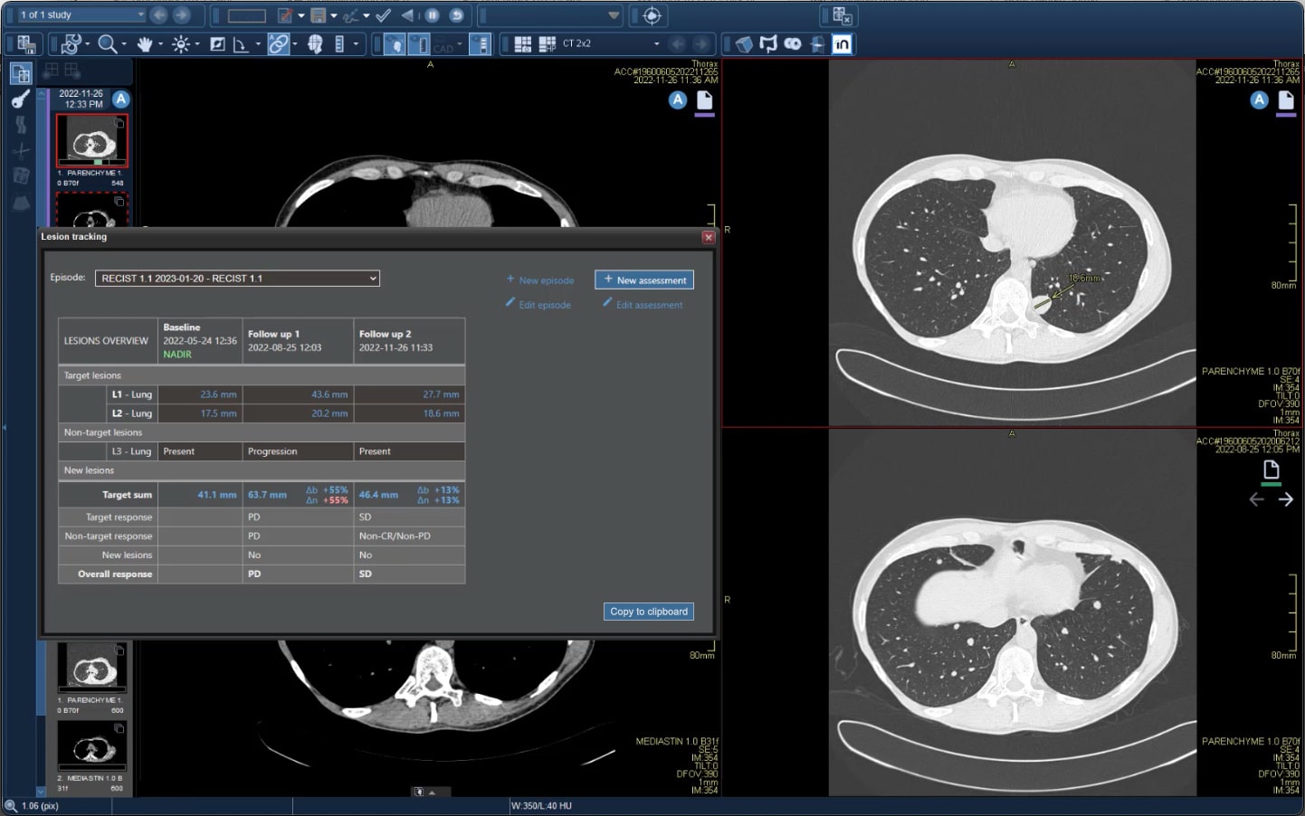
Task: Click Copy to clipboard button
Action: coord(648,612)
